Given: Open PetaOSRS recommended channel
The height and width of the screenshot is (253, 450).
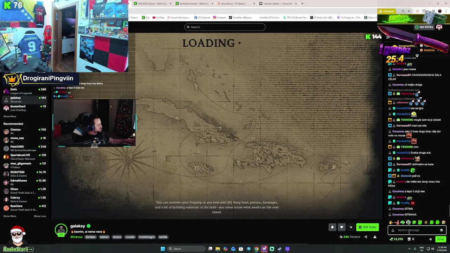Looking at the screenshot, I should 25,148.
